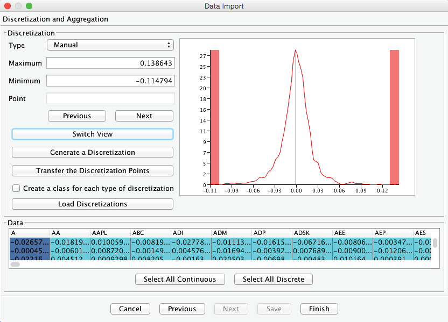Screen dimensions: 448x322
Task: Select the AAPL column header
Action: 110,232
